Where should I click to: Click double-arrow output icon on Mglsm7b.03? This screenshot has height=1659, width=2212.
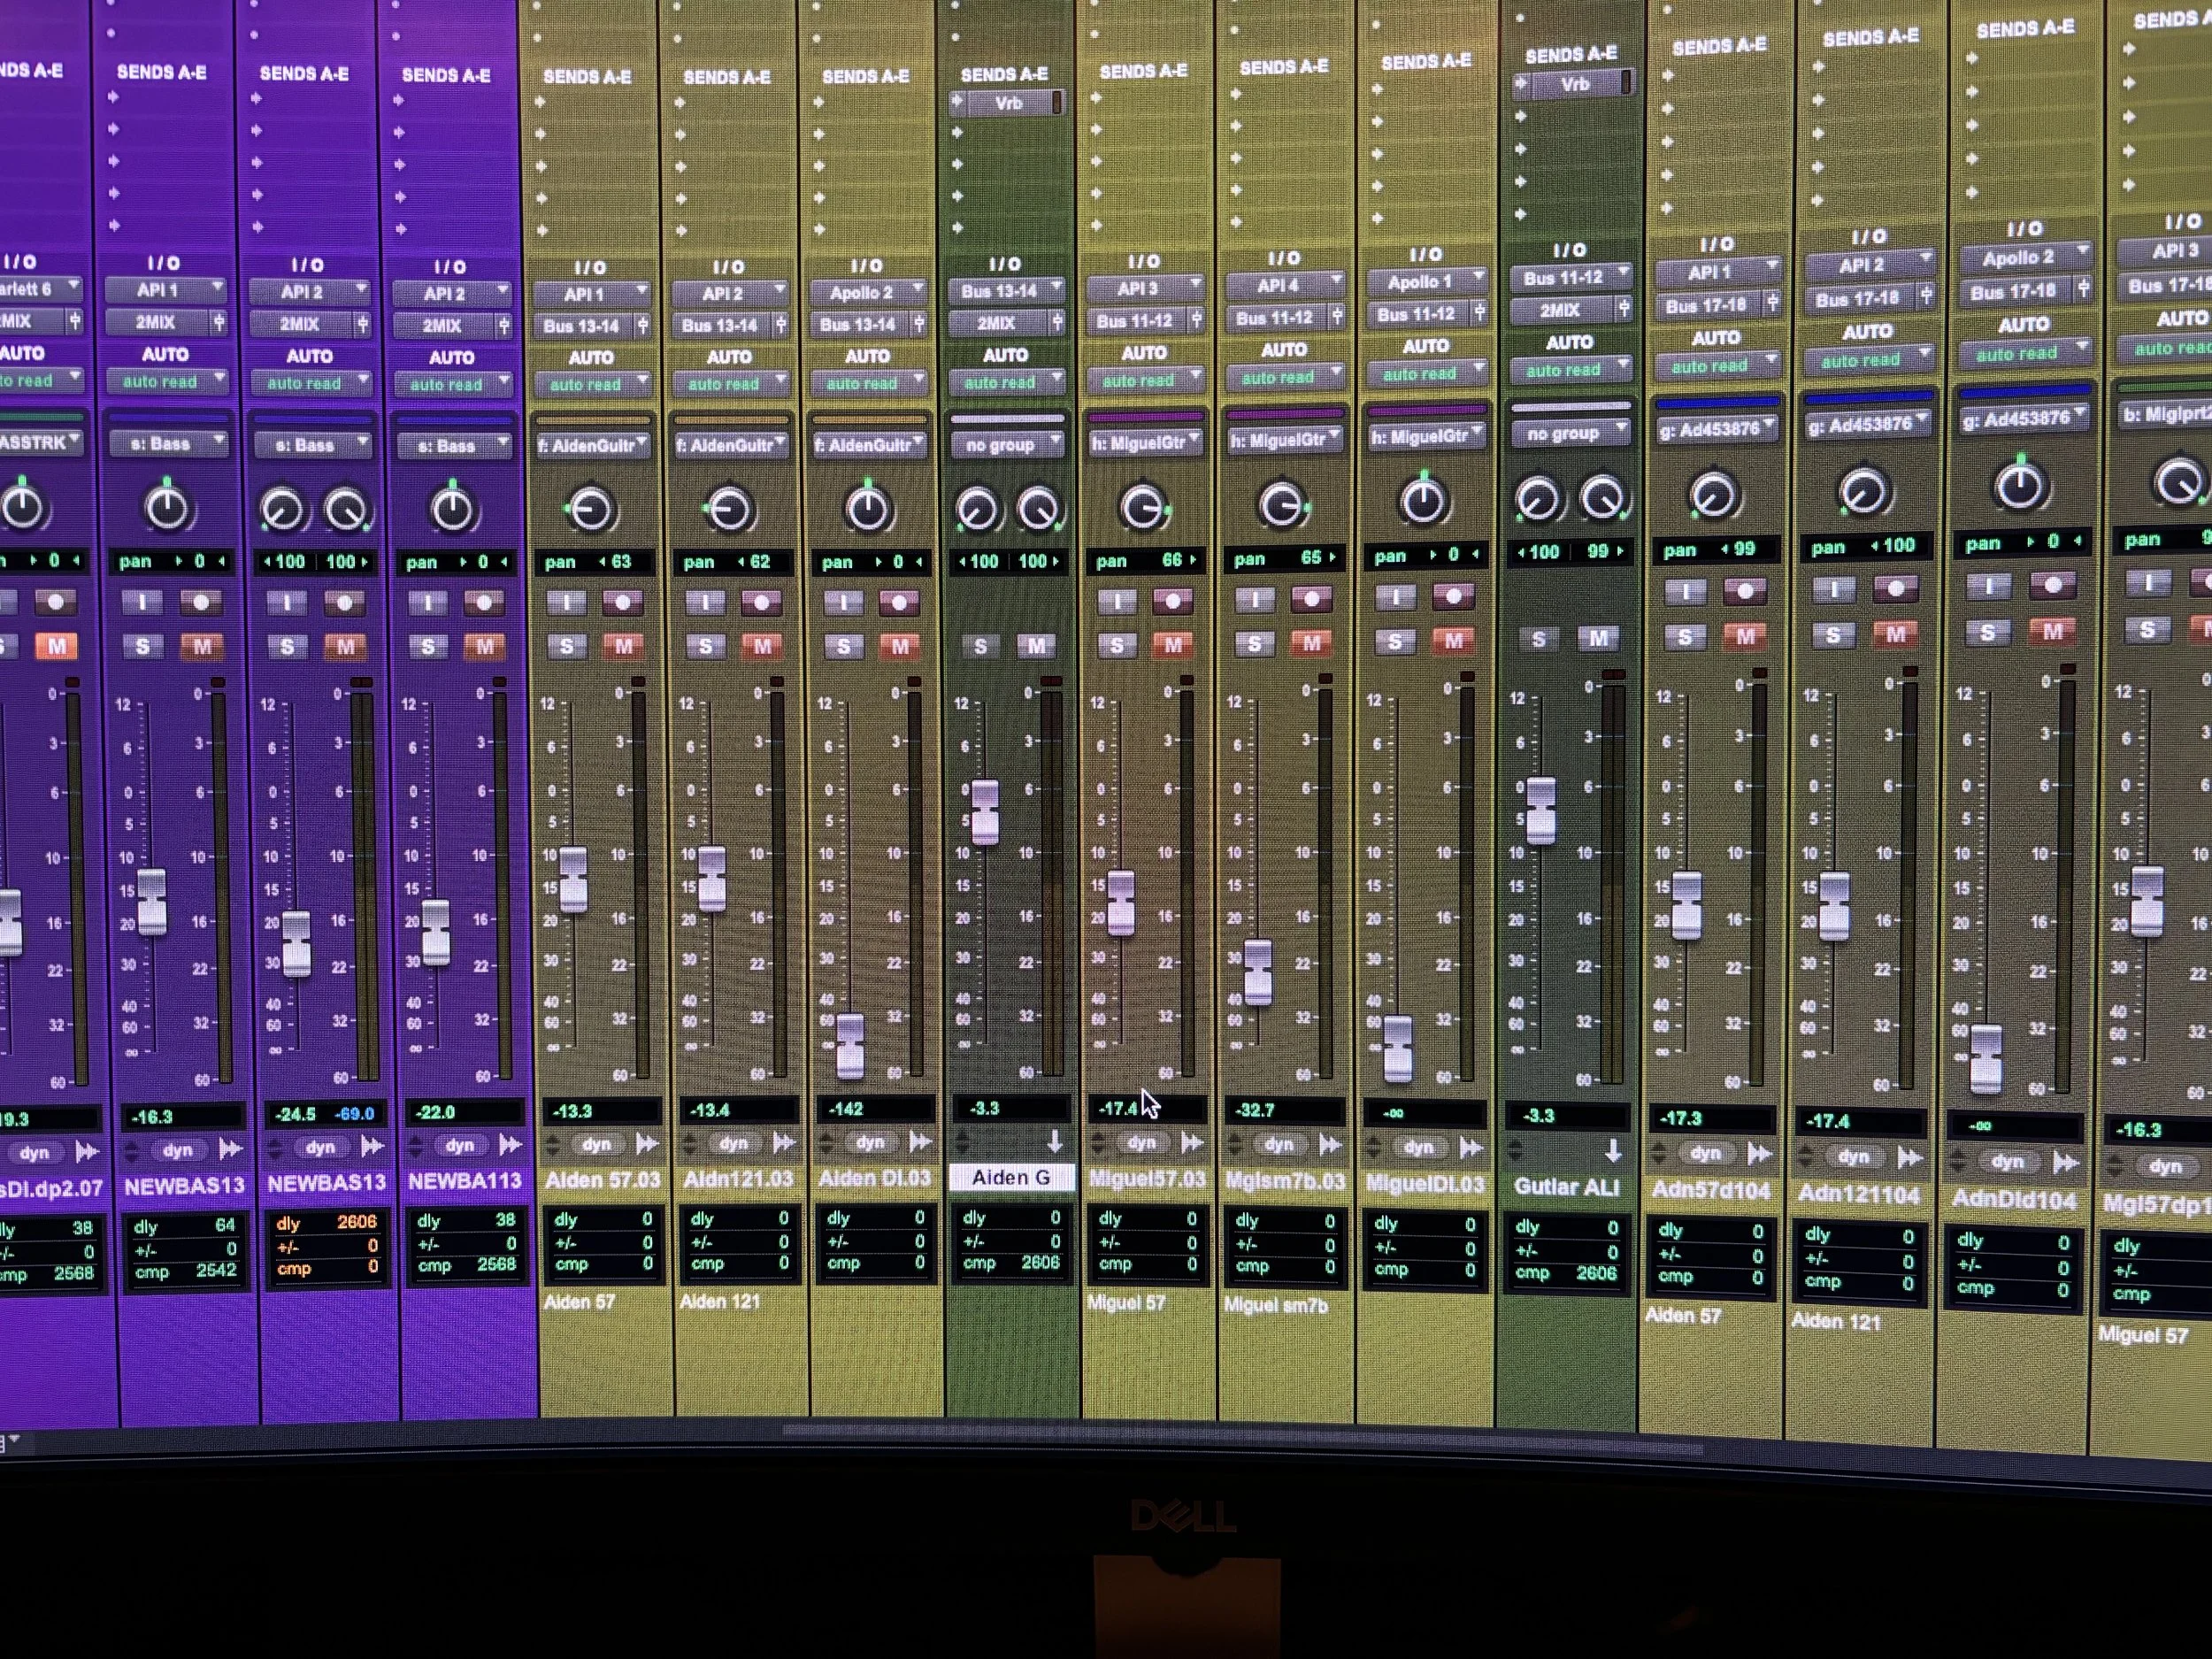pos(1329,1143)
